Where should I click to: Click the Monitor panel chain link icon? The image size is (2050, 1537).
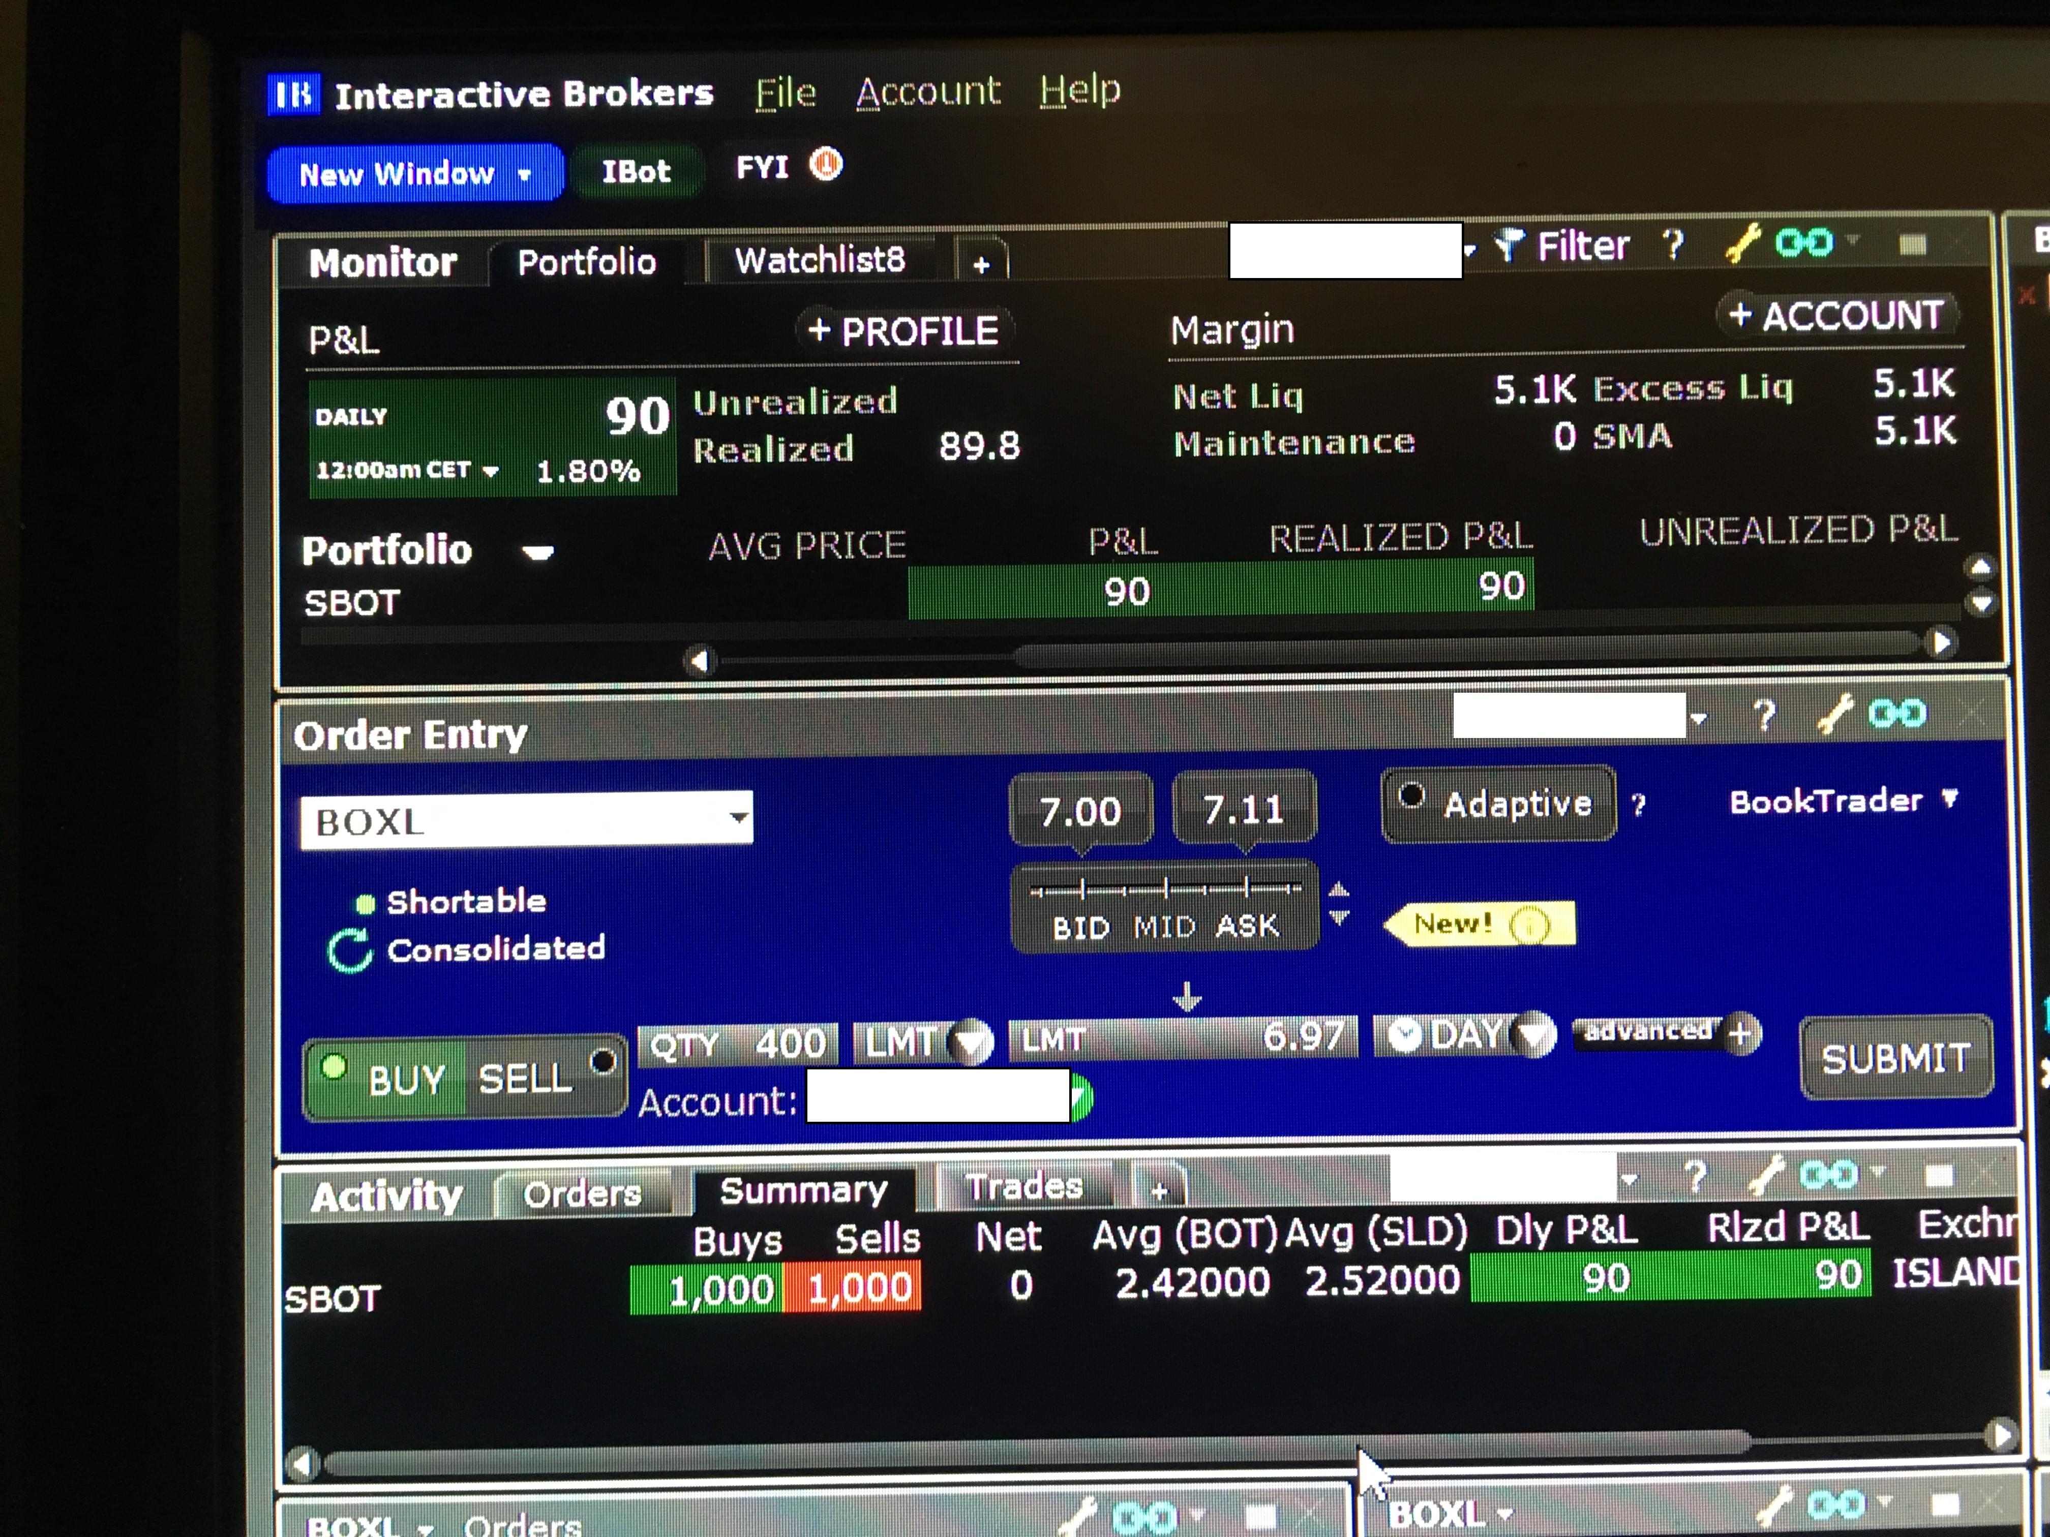pos(1802,243)
